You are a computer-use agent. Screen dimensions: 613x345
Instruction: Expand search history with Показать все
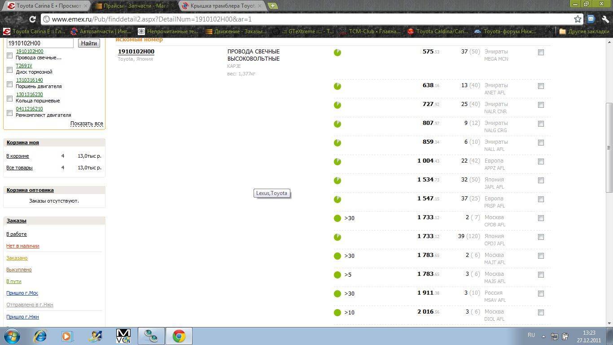pos(87,124)
